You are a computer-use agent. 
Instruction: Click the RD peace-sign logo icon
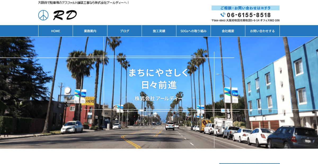click(x=43, y=15)
